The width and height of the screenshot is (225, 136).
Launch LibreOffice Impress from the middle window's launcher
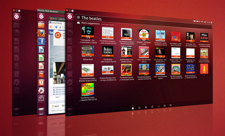[41, 66]
